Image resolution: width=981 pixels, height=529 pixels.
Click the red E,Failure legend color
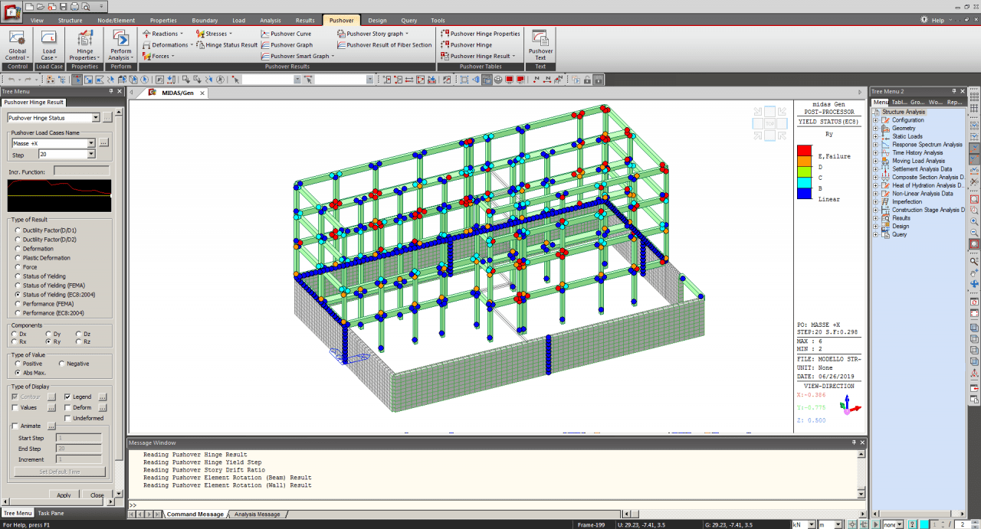pos(804,151)
